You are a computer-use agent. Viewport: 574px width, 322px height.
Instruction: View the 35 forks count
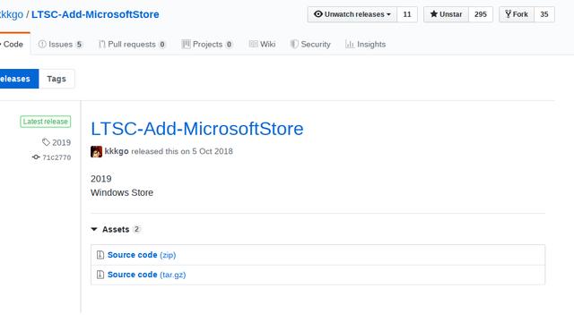(x=544, y=14)
